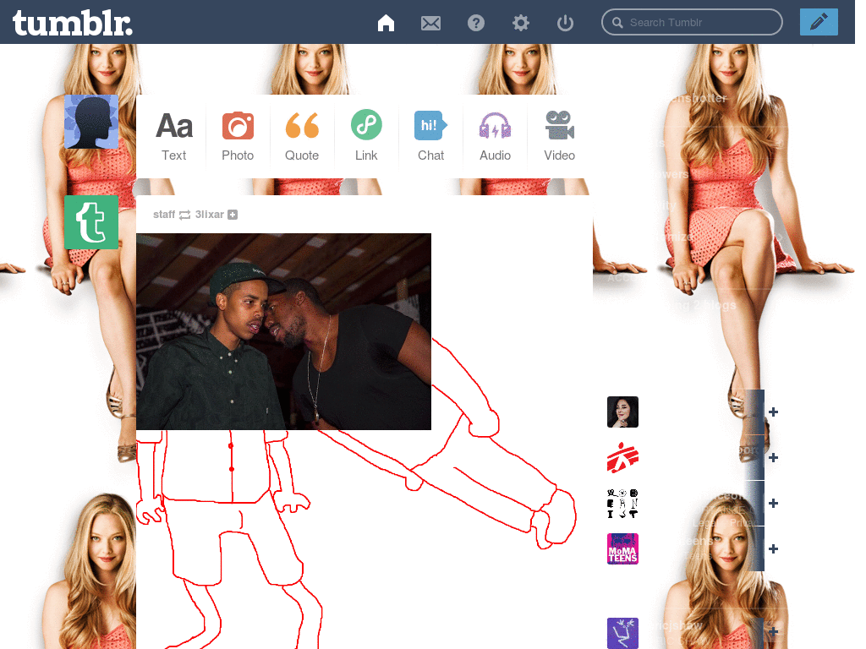Open the MoMA Teens blog avatar

[622, 548]
